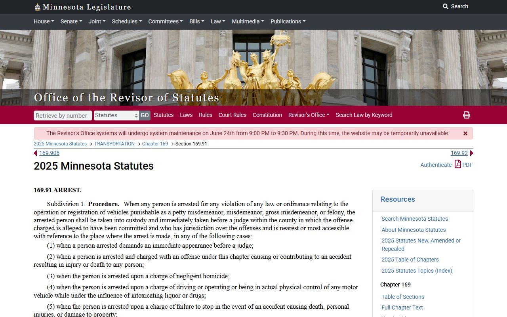Select Search Law by Keyword
Screen dimensions: 507x317
click(364, 115)
